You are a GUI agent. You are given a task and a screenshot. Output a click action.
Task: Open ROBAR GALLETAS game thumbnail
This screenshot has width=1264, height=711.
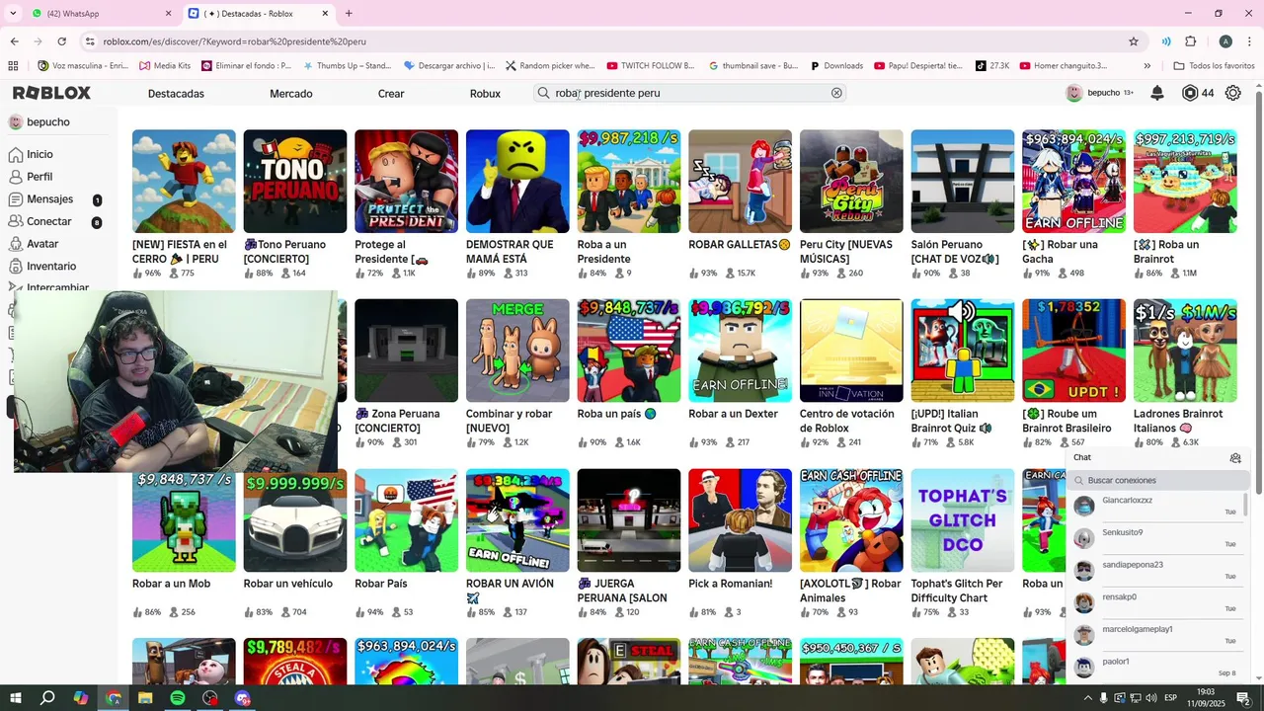click(740, 181)
